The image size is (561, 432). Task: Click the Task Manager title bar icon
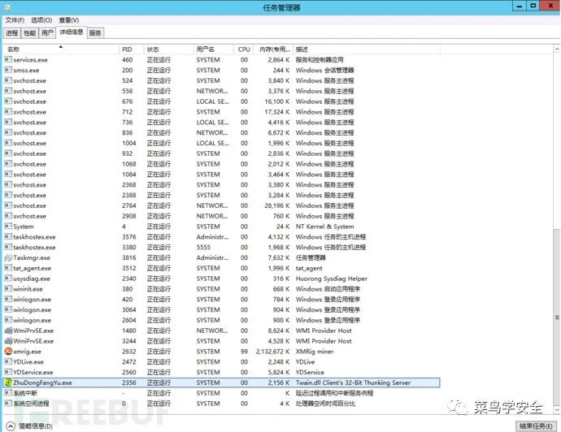pyautogui.click(x=7, y=7)
